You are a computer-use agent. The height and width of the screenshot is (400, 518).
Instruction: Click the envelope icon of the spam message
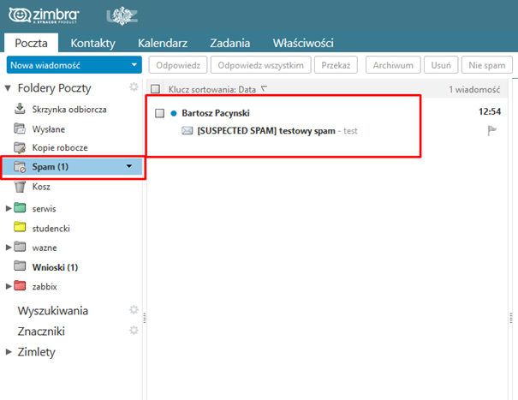click(x=188, y=130)
